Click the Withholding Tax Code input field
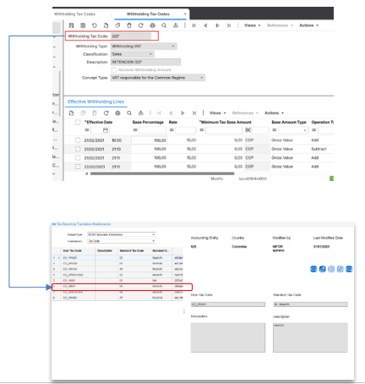Image resolution: width=365 pixels, height=384 pixels. (131, 36)
